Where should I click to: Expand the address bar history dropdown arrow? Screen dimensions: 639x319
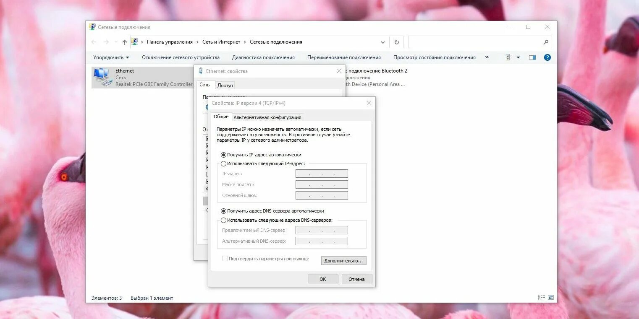[382, 42]
